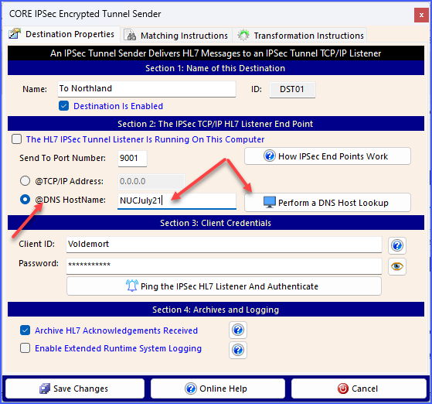Click Save Changes button
This screenshot has height=404, width=432.
click(75, 389)
